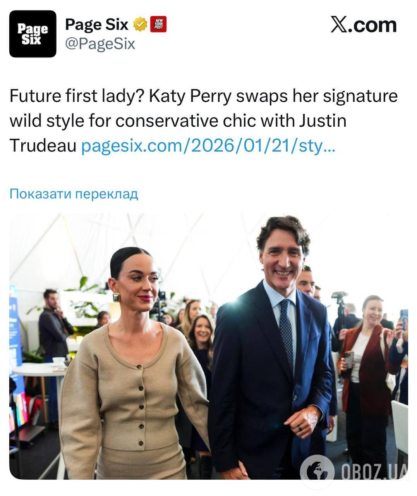Open the pagesix.com article link

(208, 146)
